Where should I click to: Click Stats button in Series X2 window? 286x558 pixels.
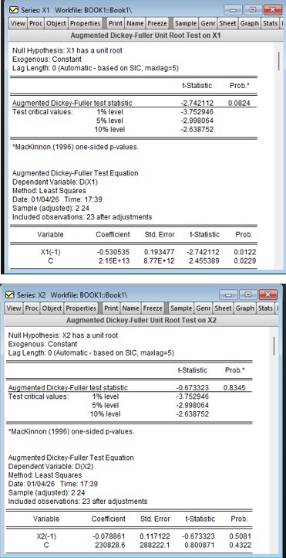coord(266,308)
